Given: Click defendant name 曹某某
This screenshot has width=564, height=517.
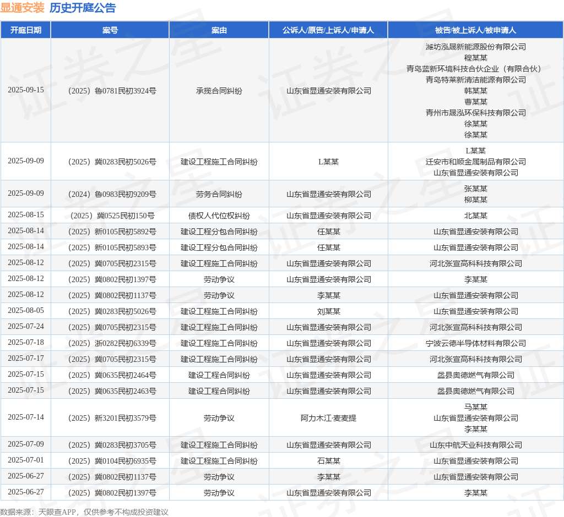Looking at the screenshot, I should 475,102.
